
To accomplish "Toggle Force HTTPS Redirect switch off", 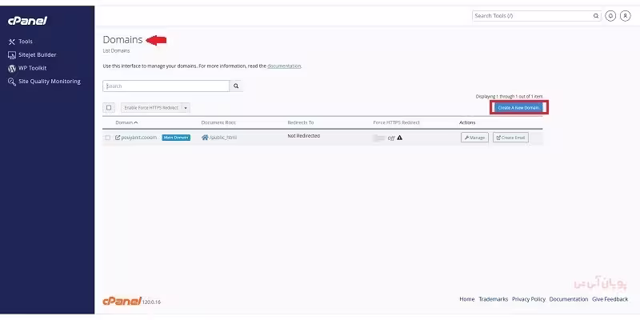I will tap(379, 138).
